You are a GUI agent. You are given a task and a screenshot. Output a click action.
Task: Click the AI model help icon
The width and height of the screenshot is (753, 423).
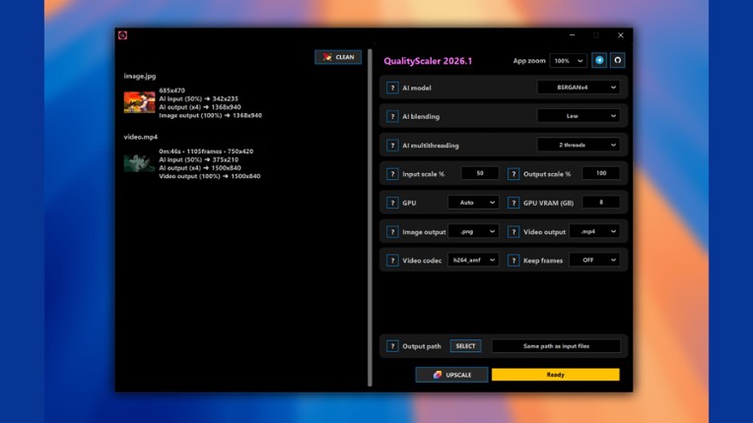[x=393, y=88]
